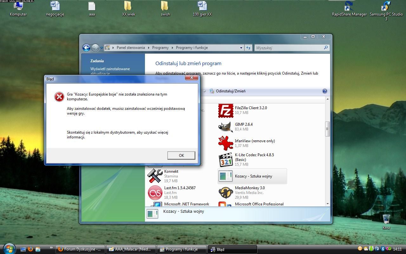The image size is (406, 254).
Task: Click the 10,7 MB size under FileZilla
Action: (x=241, y=113)
